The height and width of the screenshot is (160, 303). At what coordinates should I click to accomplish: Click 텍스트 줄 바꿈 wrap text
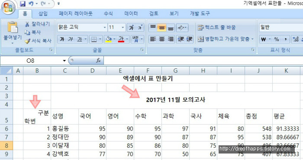coord(216,27)
